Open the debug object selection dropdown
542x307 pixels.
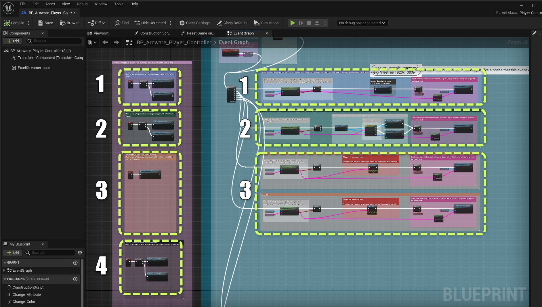[362, 23]
